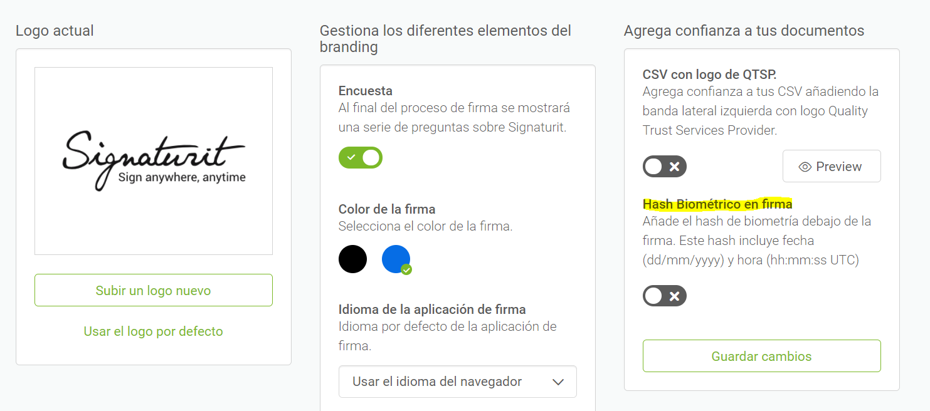Open the signing app language dropdown

[458, 382]
